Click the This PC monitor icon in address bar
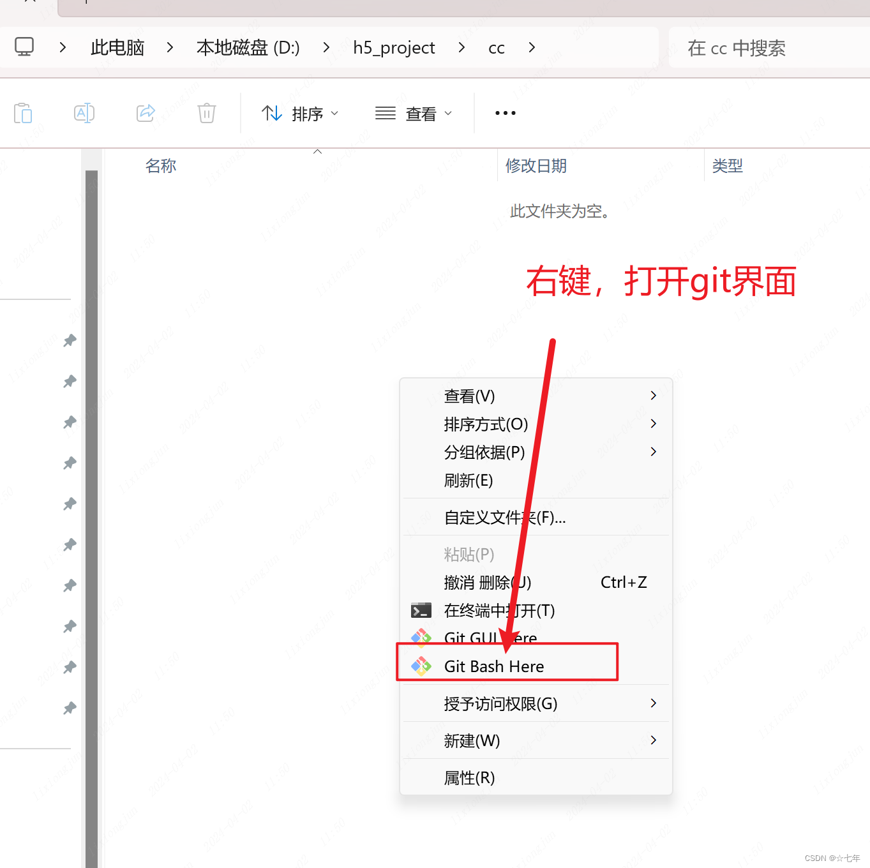 point(24,47)
